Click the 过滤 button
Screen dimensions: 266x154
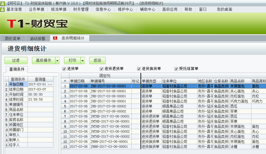pos(16,61)
